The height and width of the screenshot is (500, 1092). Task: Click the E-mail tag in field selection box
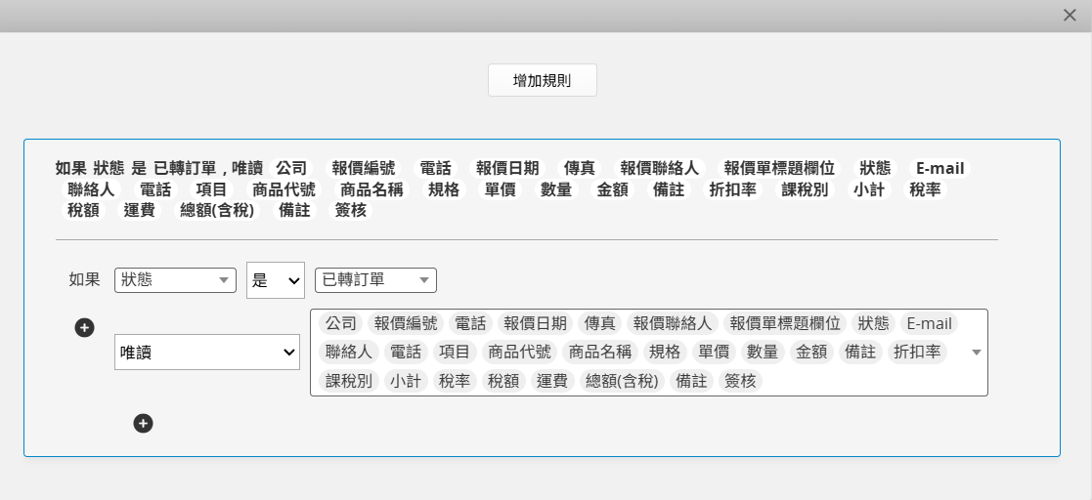click(x=928, y=323)
